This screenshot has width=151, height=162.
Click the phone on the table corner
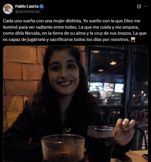tap(145, 157)
